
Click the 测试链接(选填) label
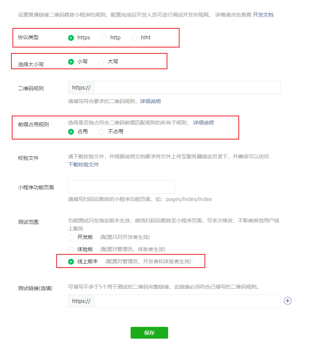pyautogui.click(x=35, y=288)
